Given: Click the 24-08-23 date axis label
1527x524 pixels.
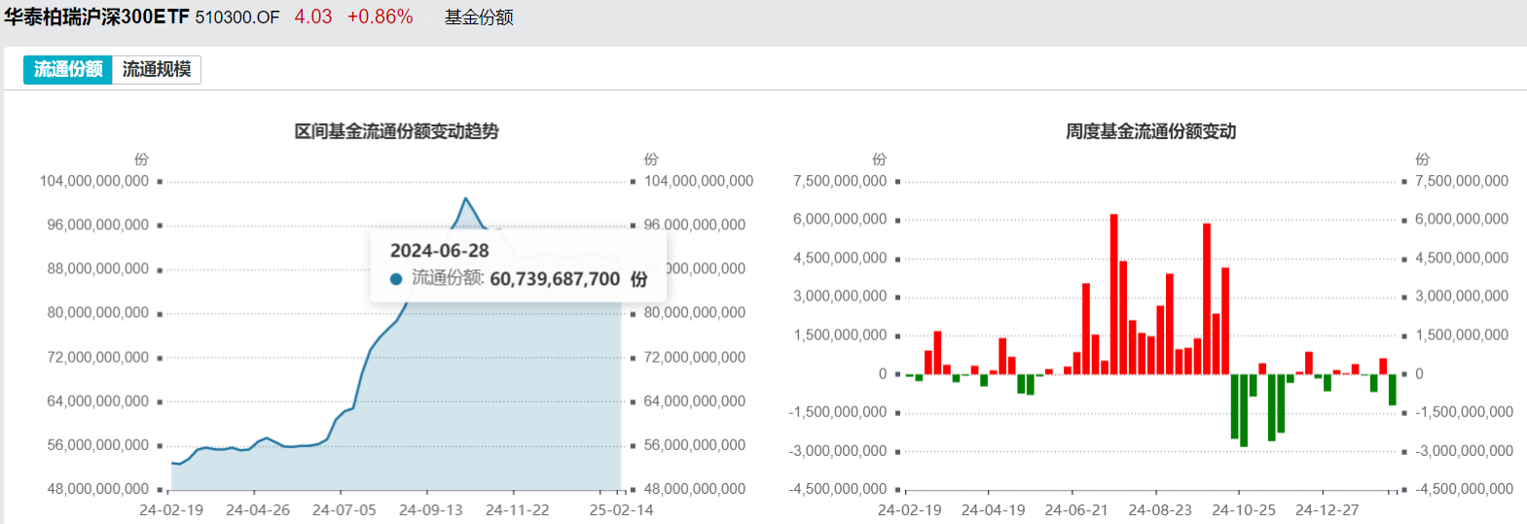Looking at the screenshot, I should 1160,509.
